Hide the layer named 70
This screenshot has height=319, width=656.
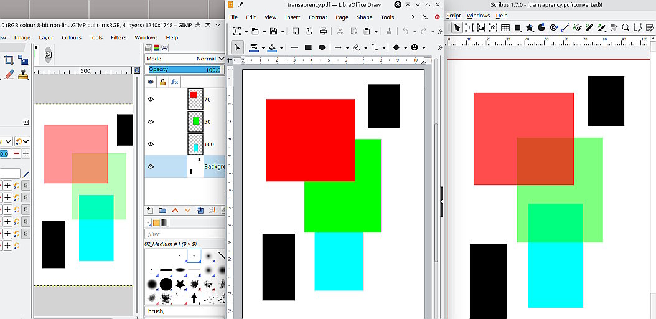coord(151,99)
